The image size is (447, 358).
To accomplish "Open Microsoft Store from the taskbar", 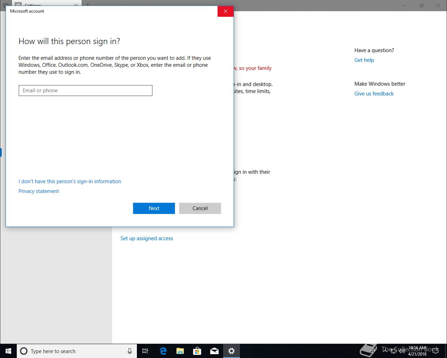I will [197, 351].
